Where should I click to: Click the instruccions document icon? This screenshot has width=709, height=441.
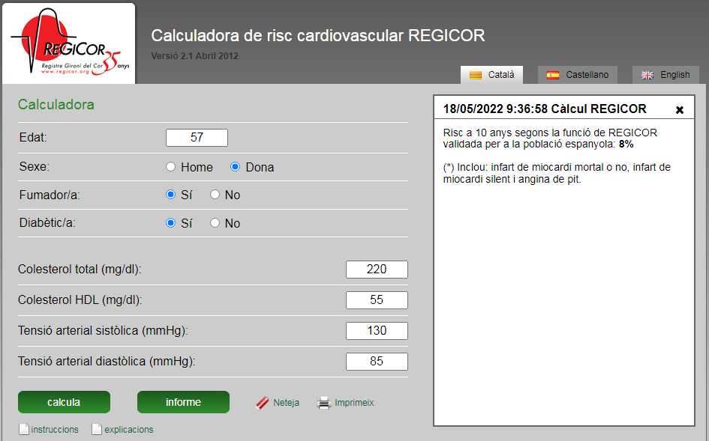[x=23, y=430]
